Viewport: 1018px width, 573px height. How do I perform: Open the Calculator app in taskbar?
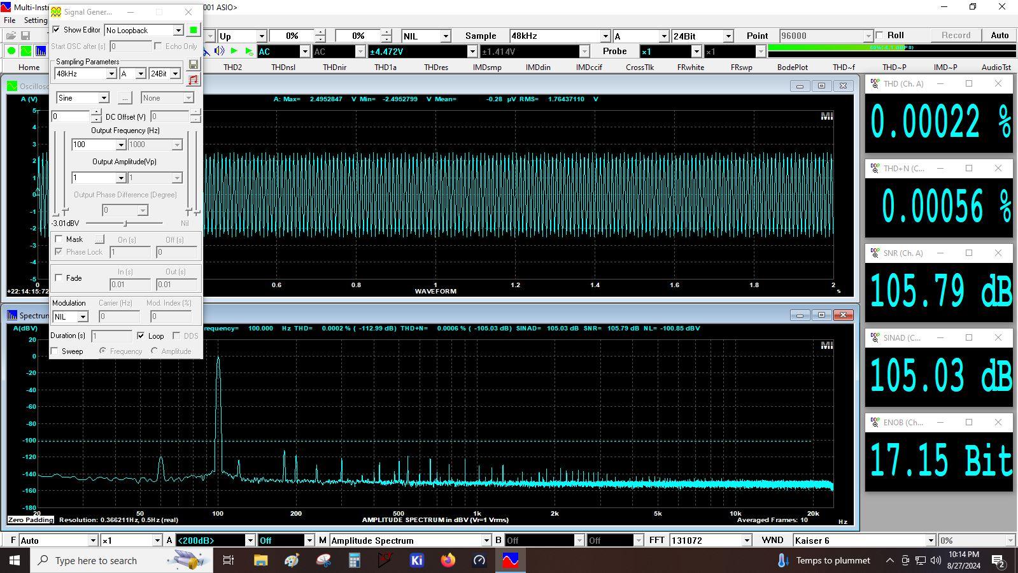click(355, 560)
